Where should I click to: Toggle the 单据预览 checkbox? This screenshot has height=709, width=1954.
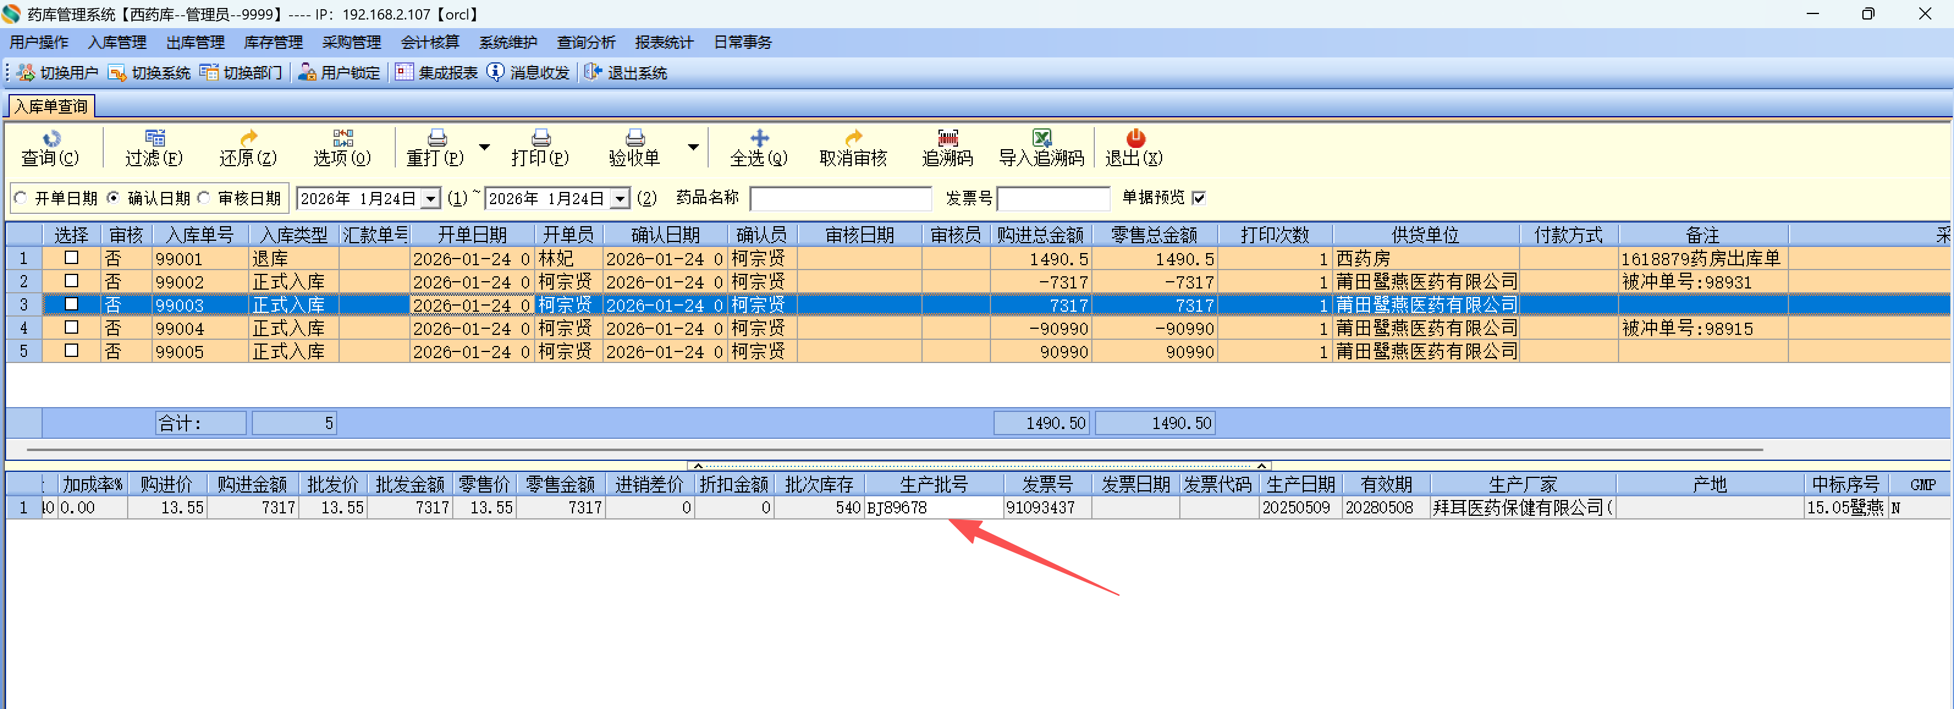click(x=1199, y=198)
